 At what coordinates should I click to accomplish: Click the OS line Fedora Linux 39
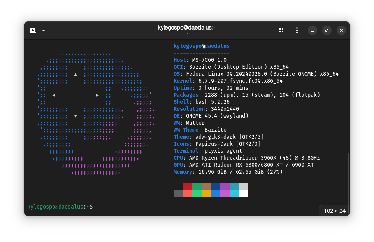(x=256, y=74)
